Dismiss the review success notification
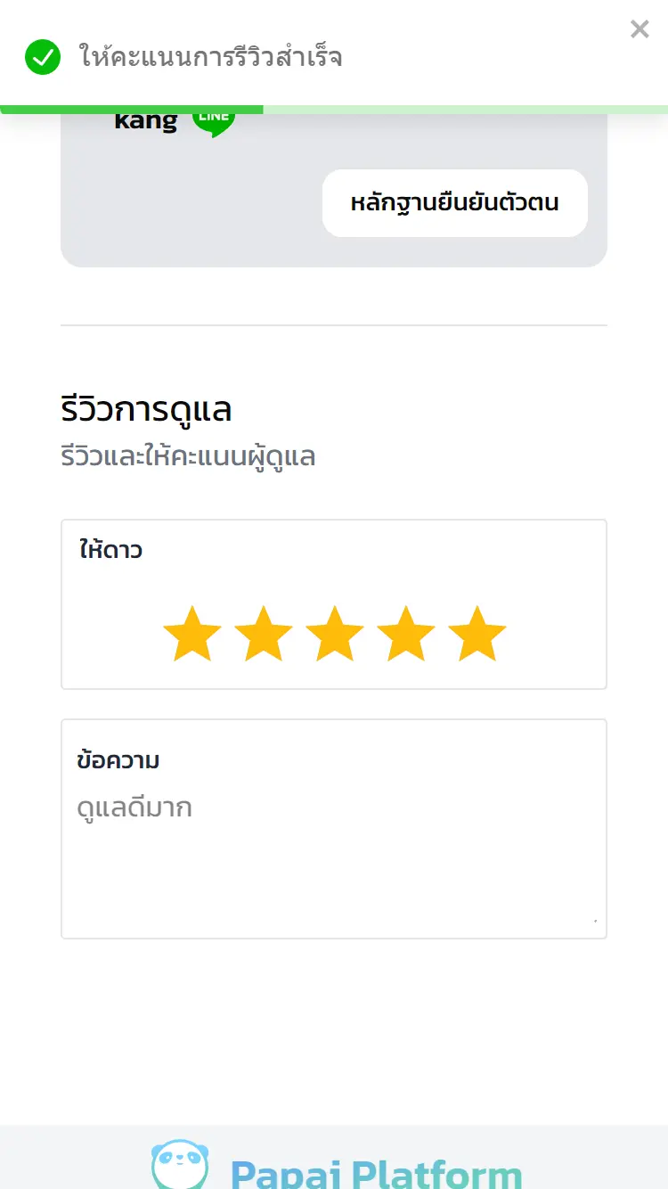The image size is (668, 1189). [639, 29]
